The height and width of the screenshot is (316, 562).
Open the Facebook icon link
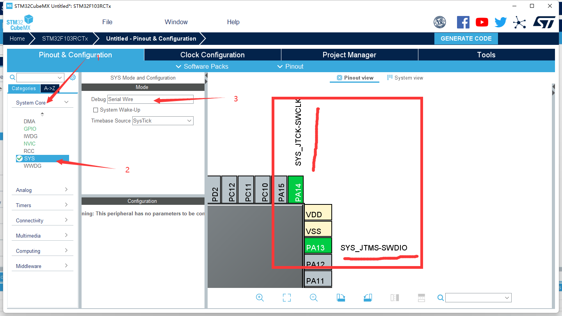tap(463, 22)
